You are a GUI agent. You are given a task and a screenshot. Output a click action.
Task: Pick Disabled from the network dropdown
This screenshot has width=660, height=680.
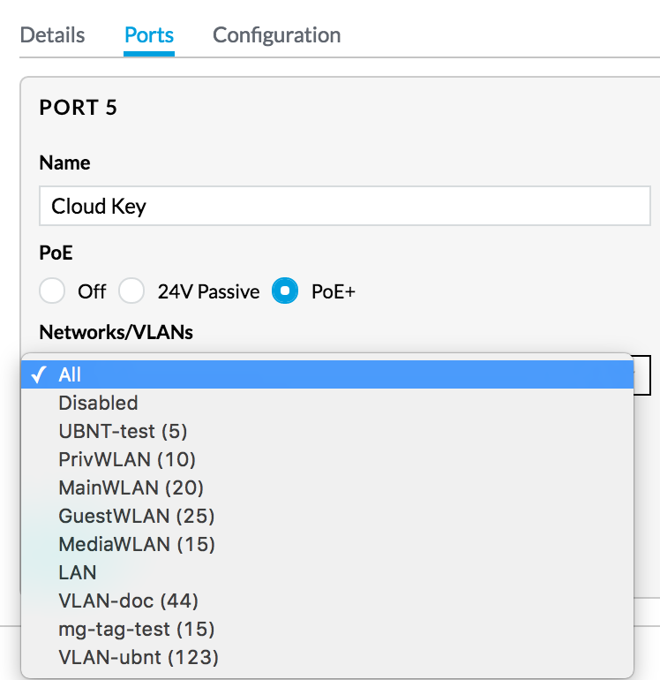click(327, 403)
